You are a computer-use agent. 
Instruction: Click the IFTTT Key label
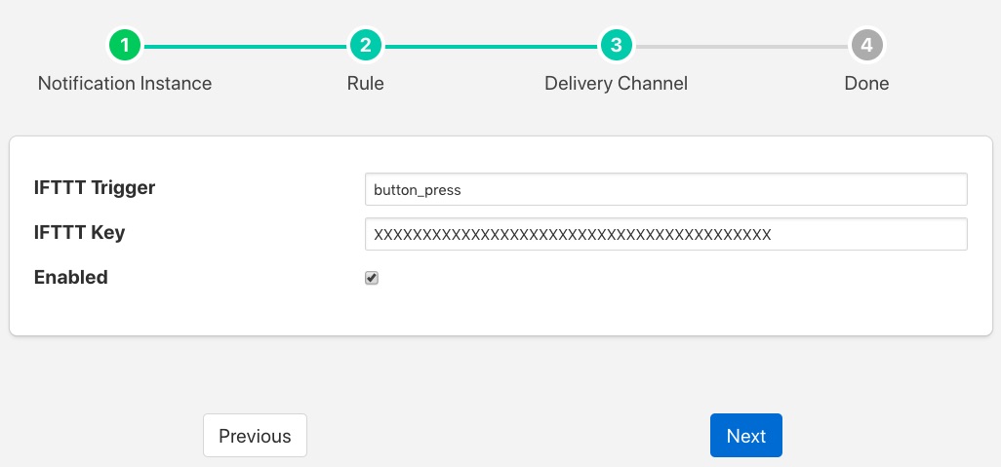(79, 232)
